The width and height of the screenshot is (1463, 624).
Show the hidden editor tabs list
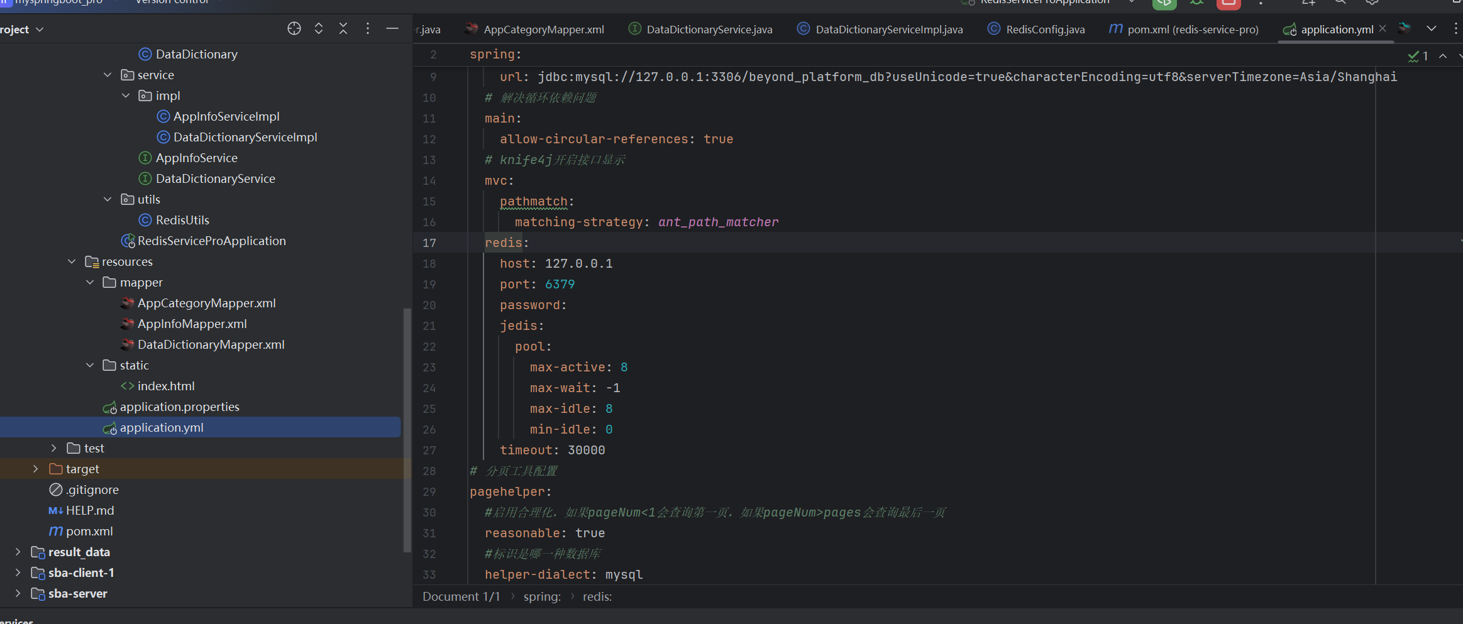coord(1432,29)
